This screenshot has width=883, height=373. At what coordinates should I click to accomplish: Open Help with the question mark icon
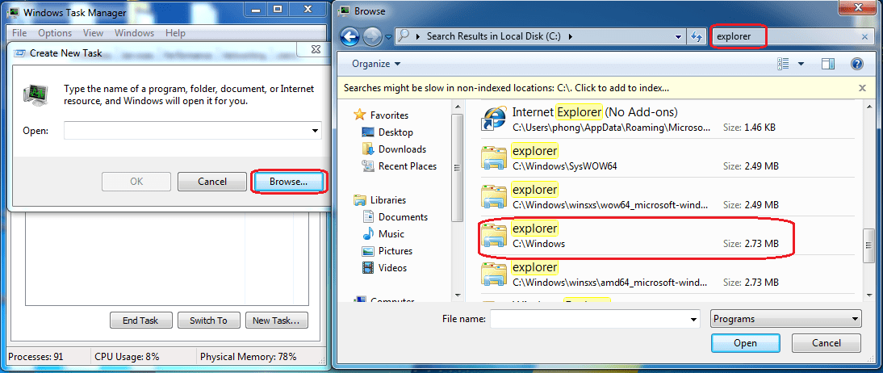click(x=856, y=64)
